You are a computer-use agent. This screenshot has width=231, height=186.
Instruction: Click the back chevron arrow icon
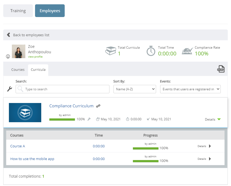pyautogui.click(x=9, y=35)
